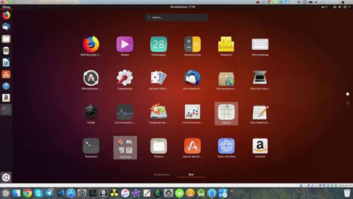The image size is (353, 199).
Task: Open the Language Support globe app
Action: pyautogui.click(x=226, y=146)
